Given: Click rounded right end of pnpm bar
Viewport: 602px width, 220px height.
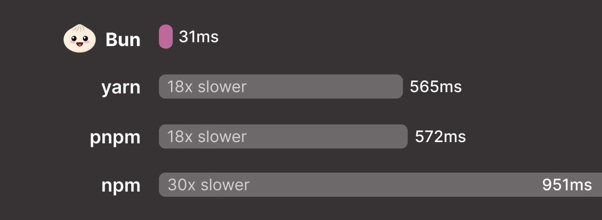Looking at the screenshot, I should 403,136.
